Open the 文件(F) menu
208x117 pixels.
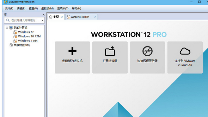tap(9, 8)
